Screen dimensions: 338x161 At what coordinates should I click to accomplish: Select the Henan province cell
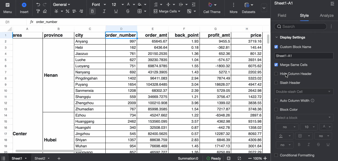58,75
